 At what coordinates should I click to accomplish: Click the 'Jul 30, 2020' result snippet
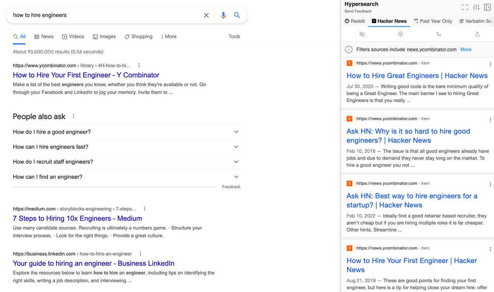tap(417, 93)
